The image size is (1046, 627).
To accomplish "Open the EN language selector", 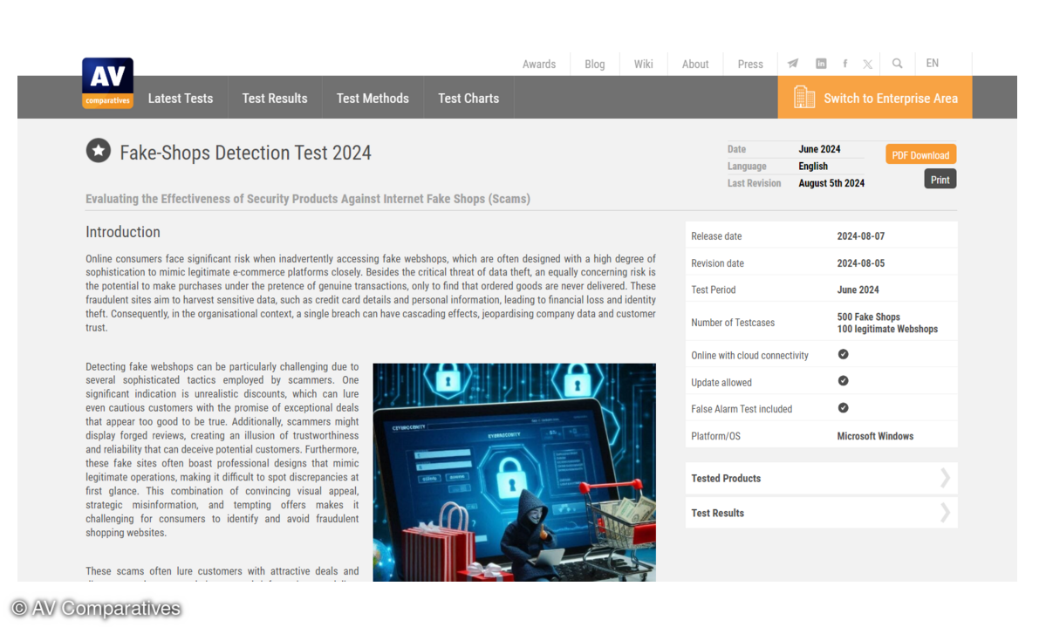I will point(932,64).
